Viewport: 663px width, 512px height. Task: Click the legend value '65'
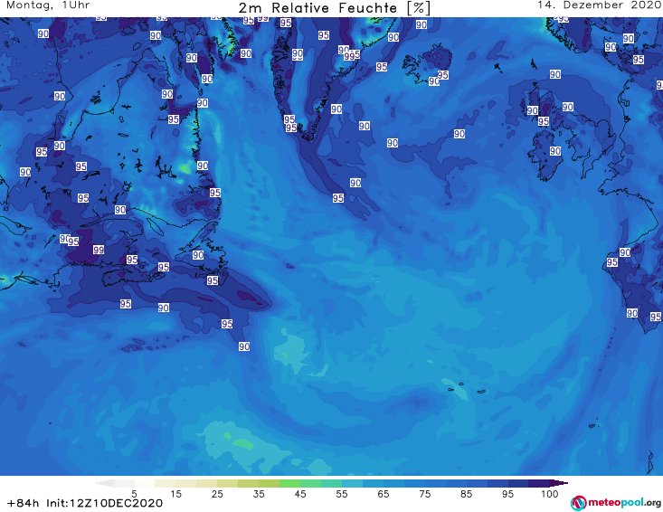point(384,494)
